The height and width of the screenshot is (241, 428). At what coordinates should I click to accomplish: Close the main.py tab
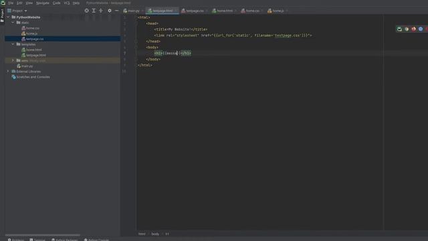coord(142,11)
